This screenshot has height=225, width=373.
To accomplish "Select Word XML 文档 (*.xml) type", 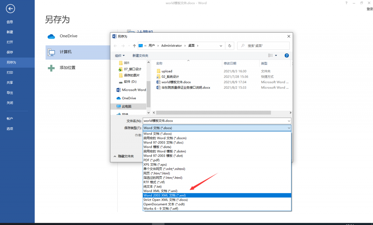I will (217, 191).
